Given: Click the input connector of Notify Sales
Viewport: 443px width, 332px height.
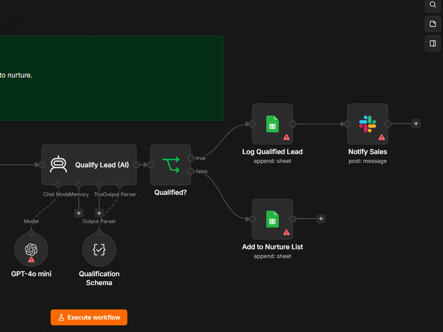Looking at the screenshot, I should (x=347, y=124).
